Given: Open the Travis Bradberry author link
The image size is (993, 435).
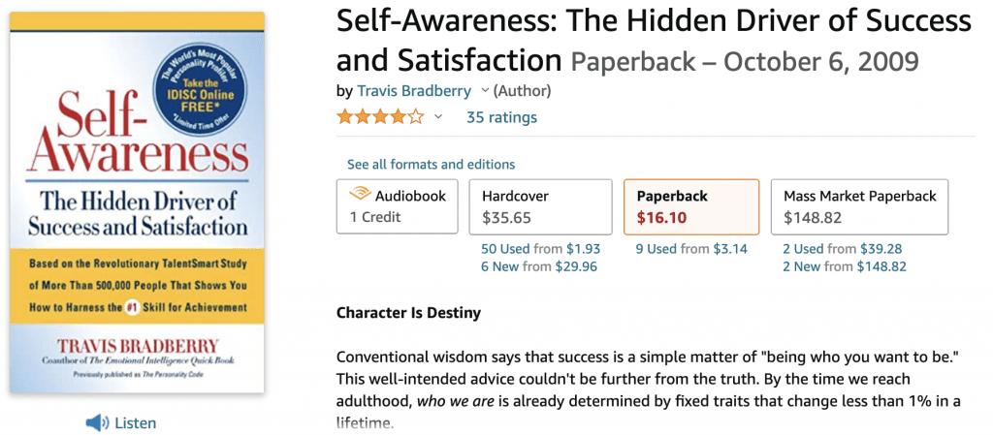Looking at the screenshot, I should point(414,91).
